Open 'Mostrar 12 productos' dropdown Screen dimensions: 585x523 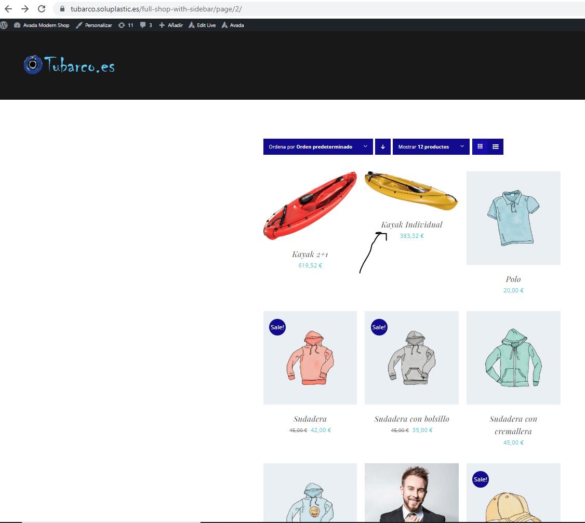pos(431,146)
